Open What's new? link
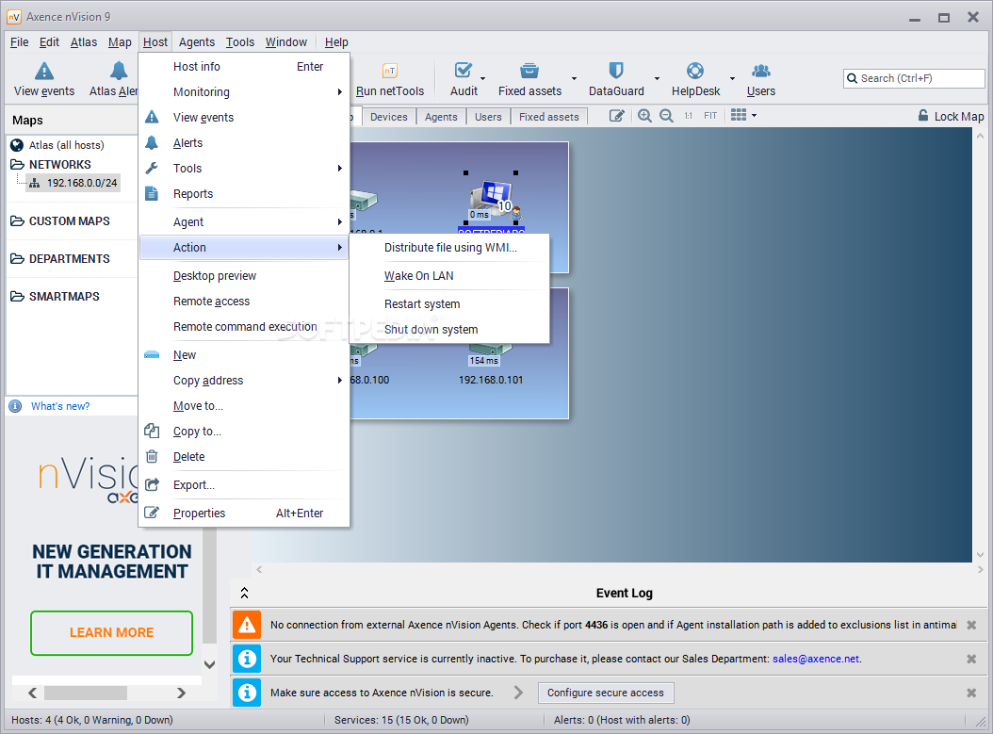Screen dimensions: 993x734 (x=60, y=407)
